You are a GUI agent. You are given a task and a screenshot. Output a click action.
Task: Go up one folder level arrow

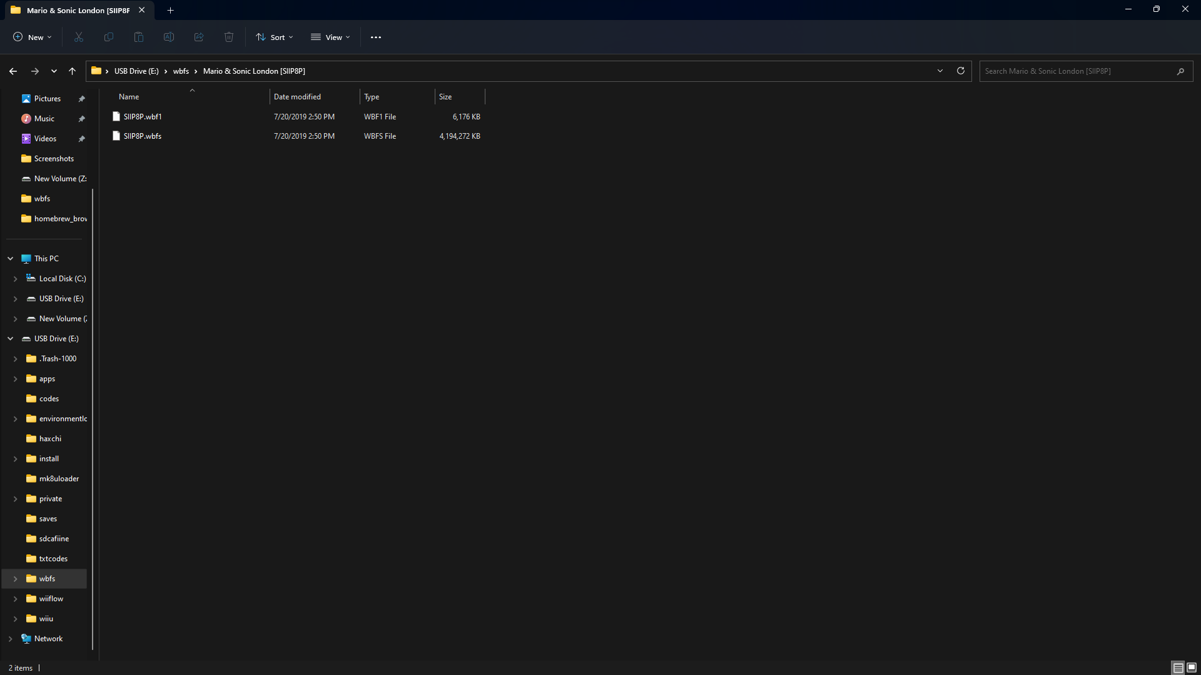click(73, 71)
